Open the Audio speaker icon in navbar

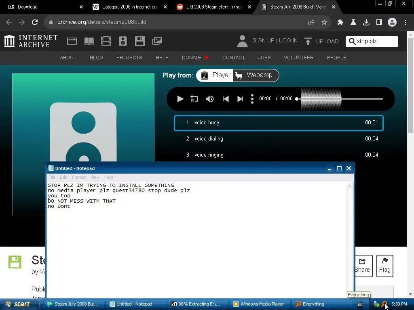[123, 41]
